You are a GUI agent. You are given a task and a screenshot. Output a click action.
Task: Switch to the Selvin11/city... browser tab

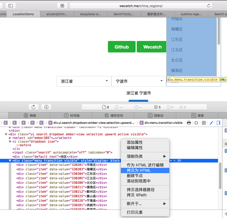click(x=124, y=14)
